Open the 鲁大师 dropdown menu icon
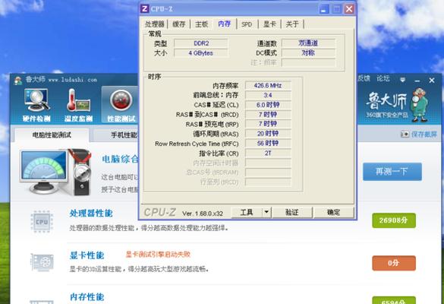Screen dimensions: 444x304 point(402,80)
